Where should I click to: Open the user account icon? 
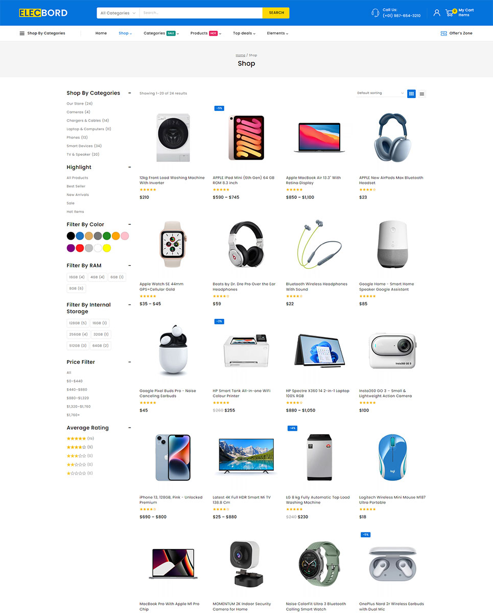click(437, 13)
